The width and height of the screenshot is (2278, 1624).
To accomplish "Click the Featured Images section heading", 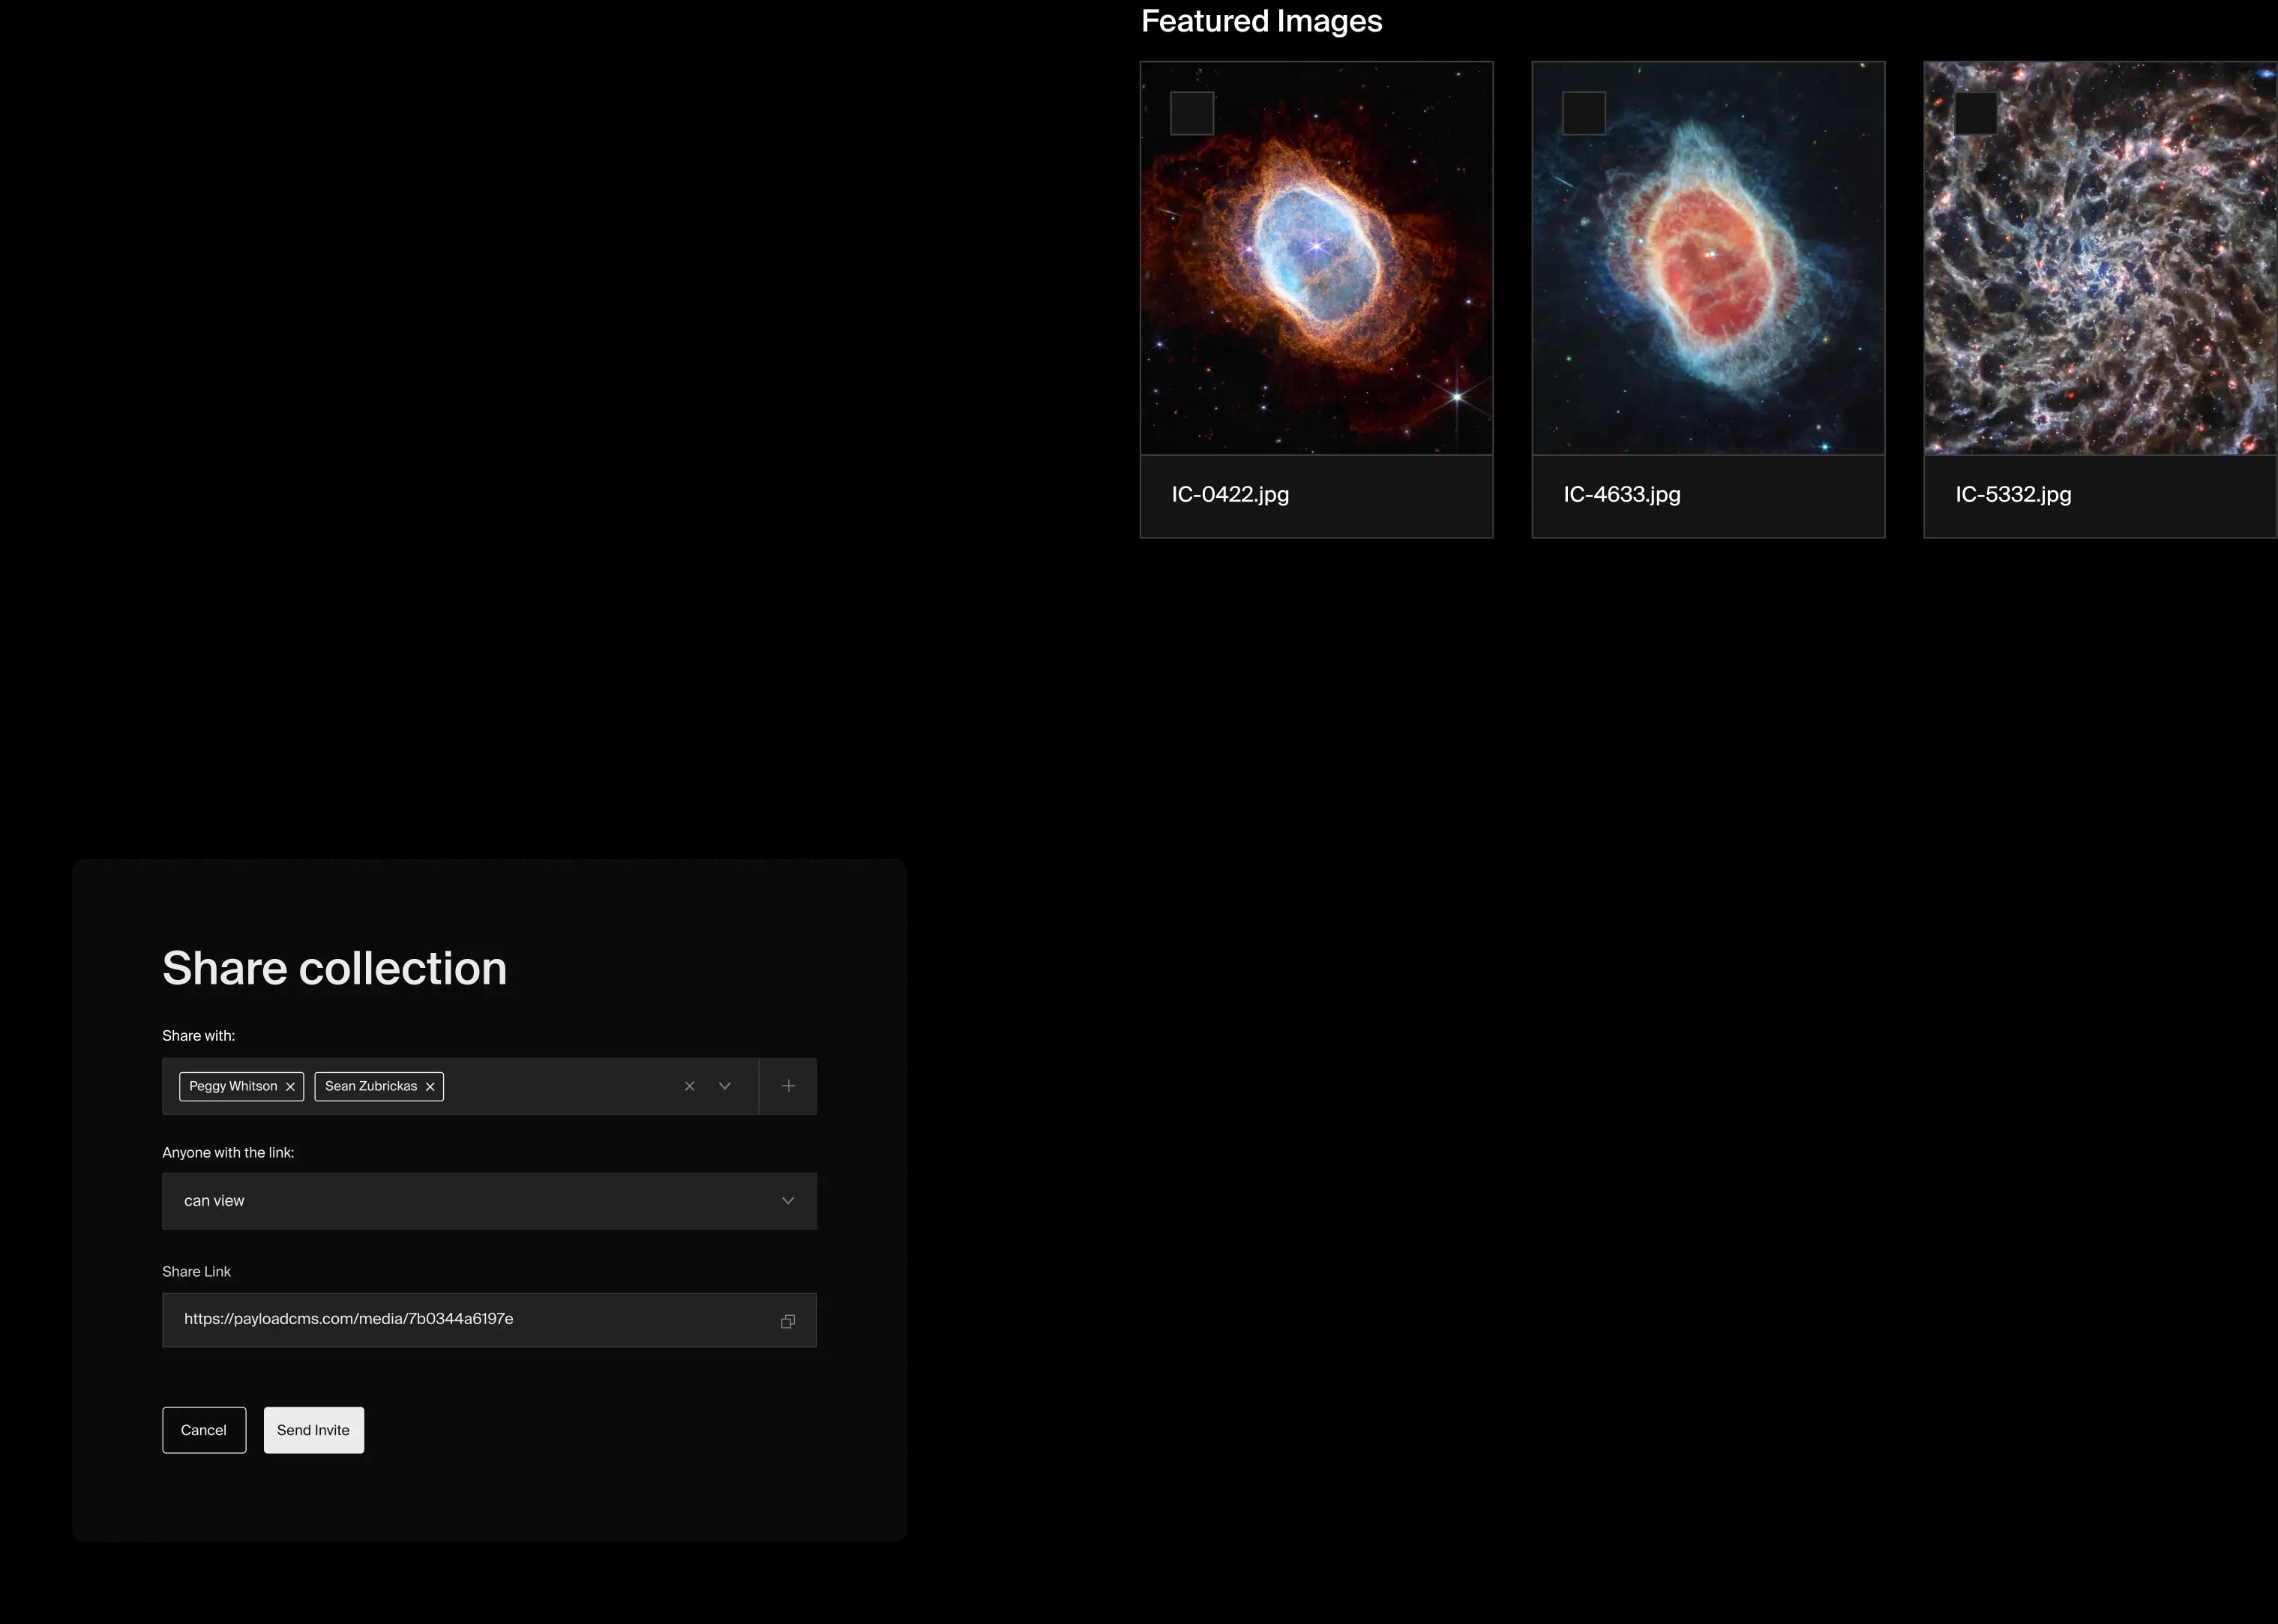I will [x=1261, y=20].
